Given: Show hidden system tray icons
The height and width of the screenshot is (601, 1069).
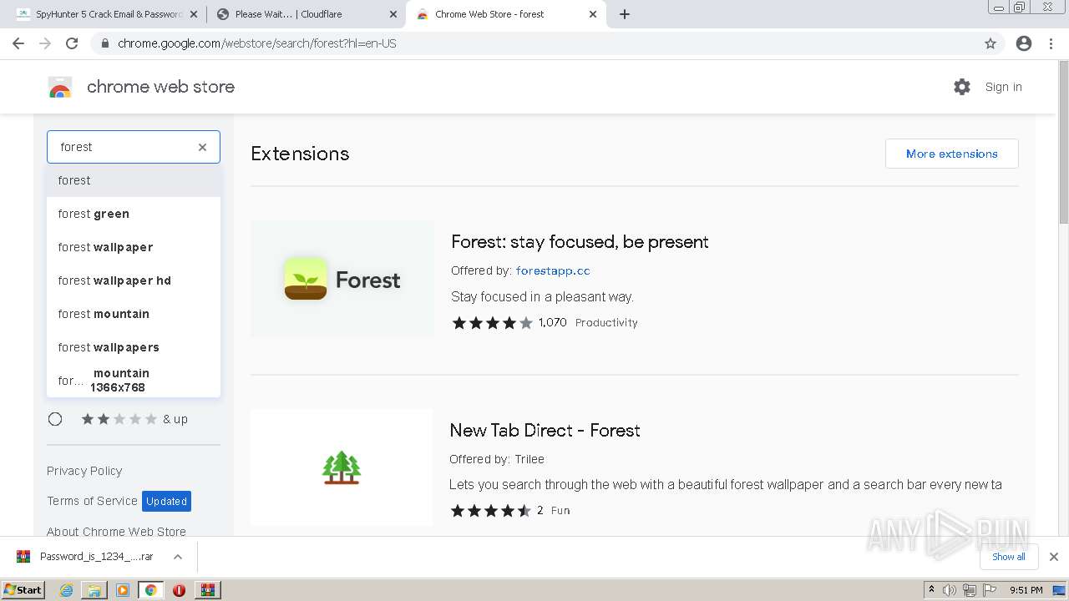Looking at the screenshot, I should [x=931, y=590].
